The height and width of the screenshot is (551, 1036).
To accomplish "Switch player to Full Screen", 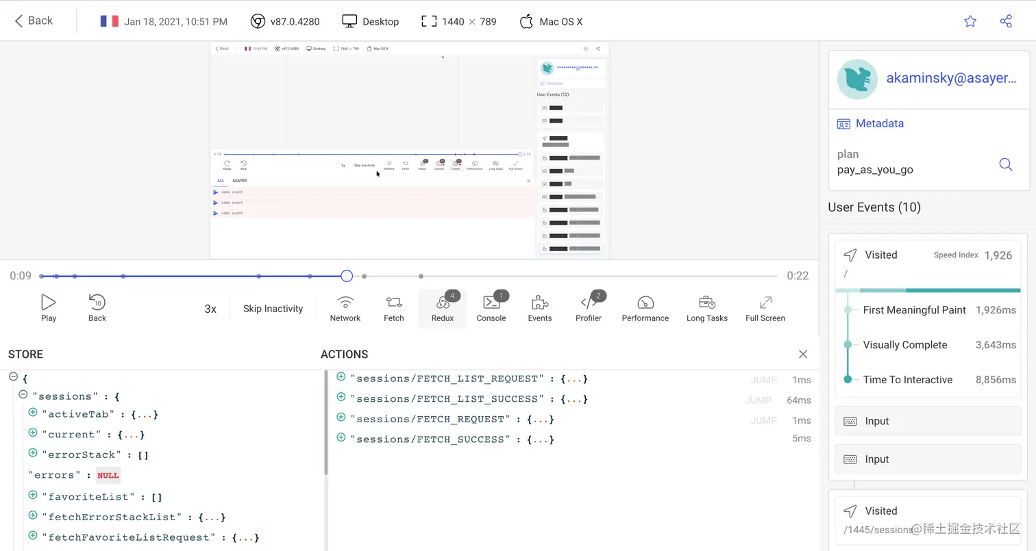I will (x=765, y=308).
